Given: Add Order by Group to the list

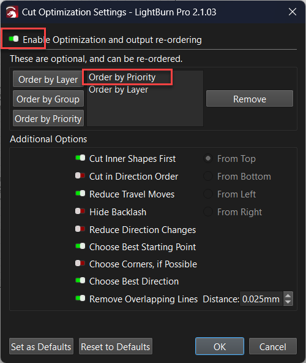Looking at the screenshot, I should pyautogui.click(x=48, y=99).
